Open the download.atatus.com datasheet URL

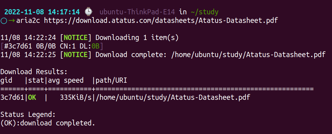pyautogui.click(x=161, y=20)
